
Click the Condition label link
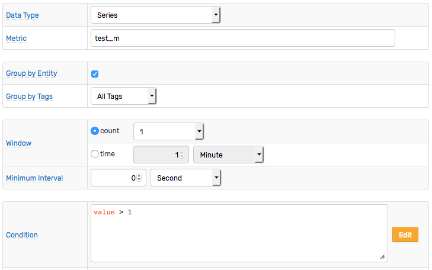[x=22, y=235]
